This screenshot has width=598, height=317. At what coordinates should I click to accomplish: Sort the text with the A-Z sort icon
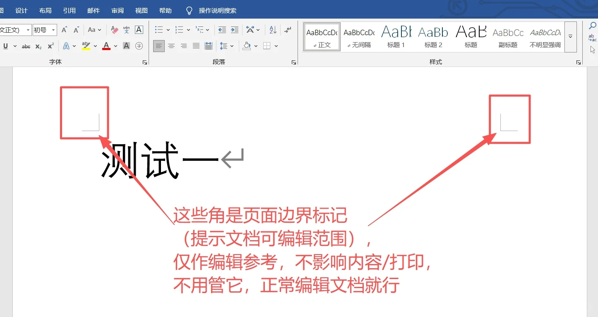click(272, 29)
